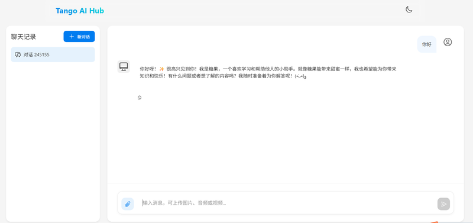Click the 你好 user message bubble
The image size is (473, 223).
coord(426,44)
